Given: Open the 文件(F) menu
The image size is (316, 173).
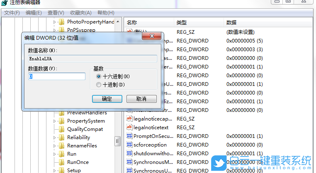Looking at the screenshot, I should [x=12, y=13].
